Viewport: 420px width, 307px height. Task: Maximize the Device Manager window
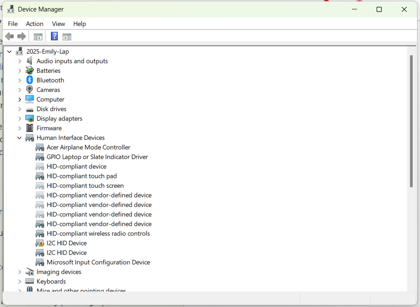click(379, 9)
